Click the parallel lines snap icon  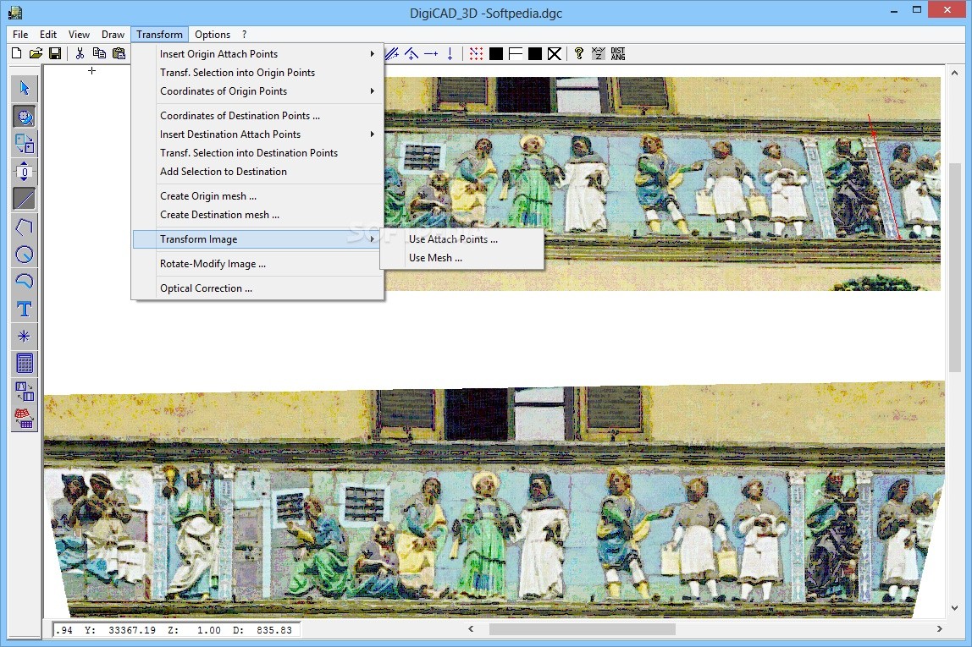(392, 54)
